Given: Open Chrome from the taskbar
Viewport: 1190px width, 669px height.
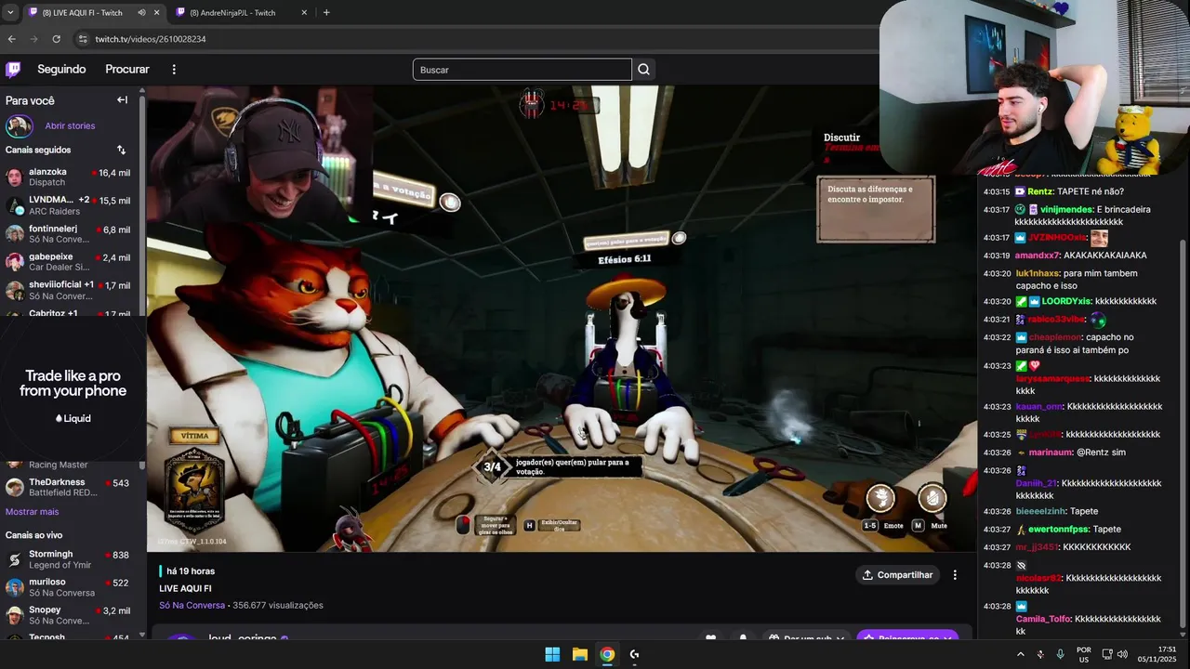Looking at the screenshot, I should coord(607,654).
